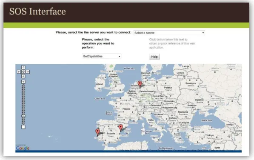Click the 'North Sea' map label
This screenshot has width=254, height=160.
tap(129, 69)
